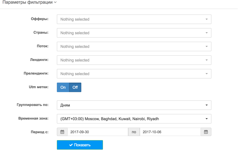Open the Лендинги dropdown
238x153 pixels.
pos(134,60)
